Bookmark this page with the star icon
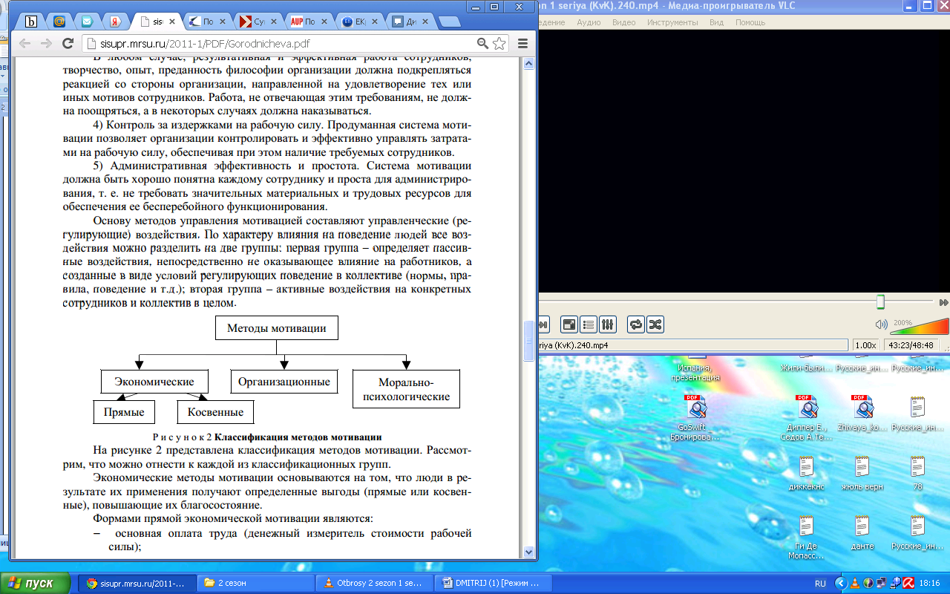 (x=499, y=43)
